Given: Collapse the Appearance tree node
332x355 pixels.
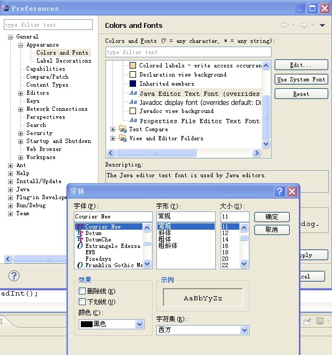Looking at the screenshot, I should [x=20, y=45].
